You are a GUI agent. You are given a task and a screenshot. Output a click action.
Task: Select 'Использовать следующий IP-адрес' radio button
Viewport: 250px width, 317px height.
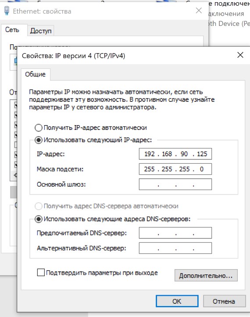click(38, 140)
